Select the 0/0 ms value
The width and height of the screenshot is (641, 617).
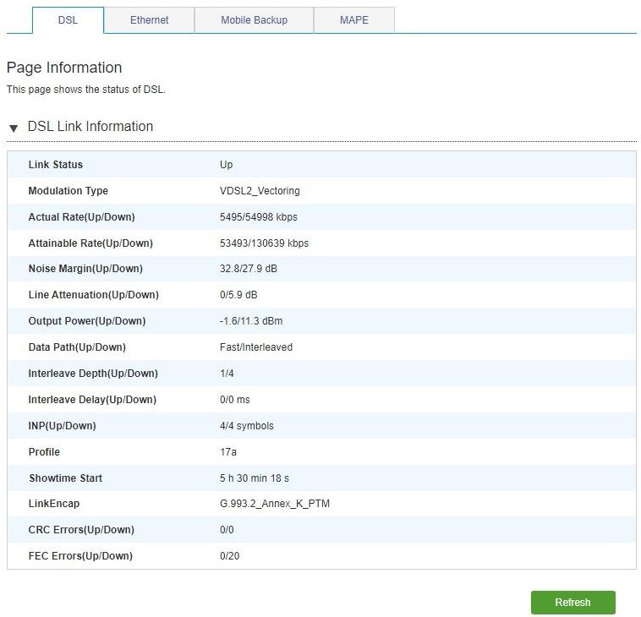pos(234,399)
